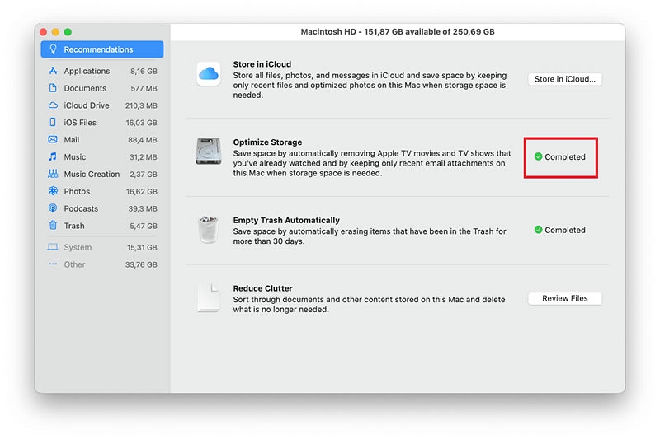Click the Reduce Clutter document icon
This screenshot has height=439, width=660.
coord(210,298)
